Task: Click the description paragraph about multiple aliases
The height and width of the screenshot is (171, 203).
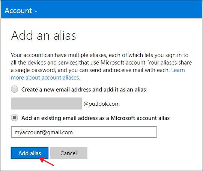Action: [x=101, y=66]
